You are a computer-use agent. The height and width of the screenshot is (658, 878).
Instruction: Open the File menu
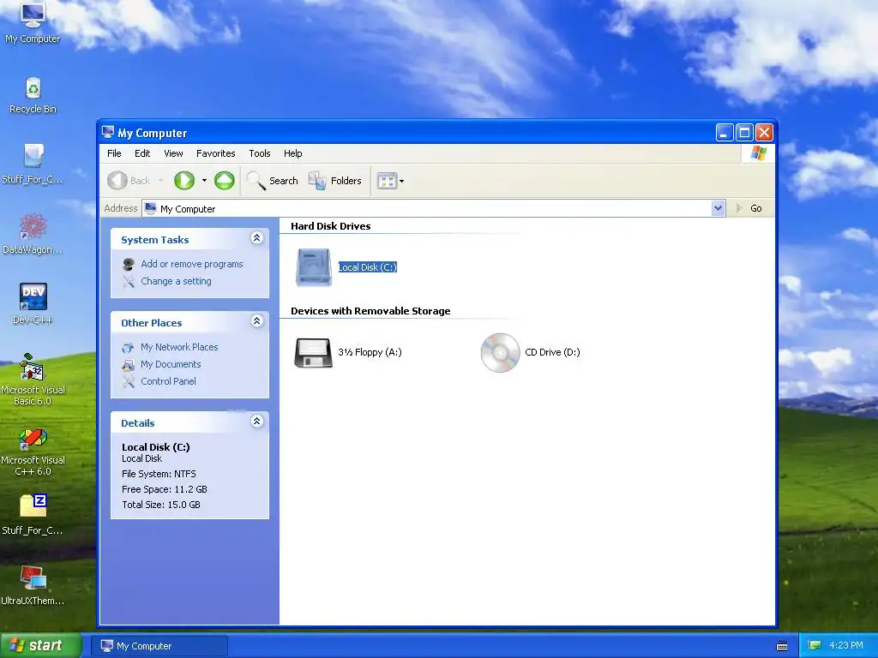pos(114,153)
